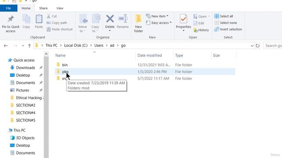Open 3D Objects under This PC
The image size is (282, 158).
[25, 138]
